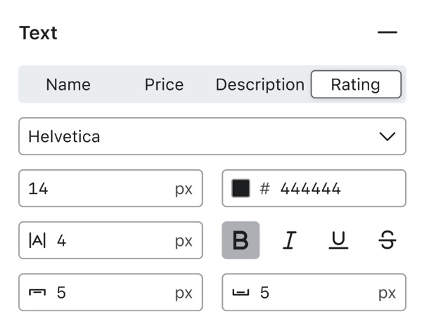Toggle italic text formatting
422x326 pixels.
(288, 240)
